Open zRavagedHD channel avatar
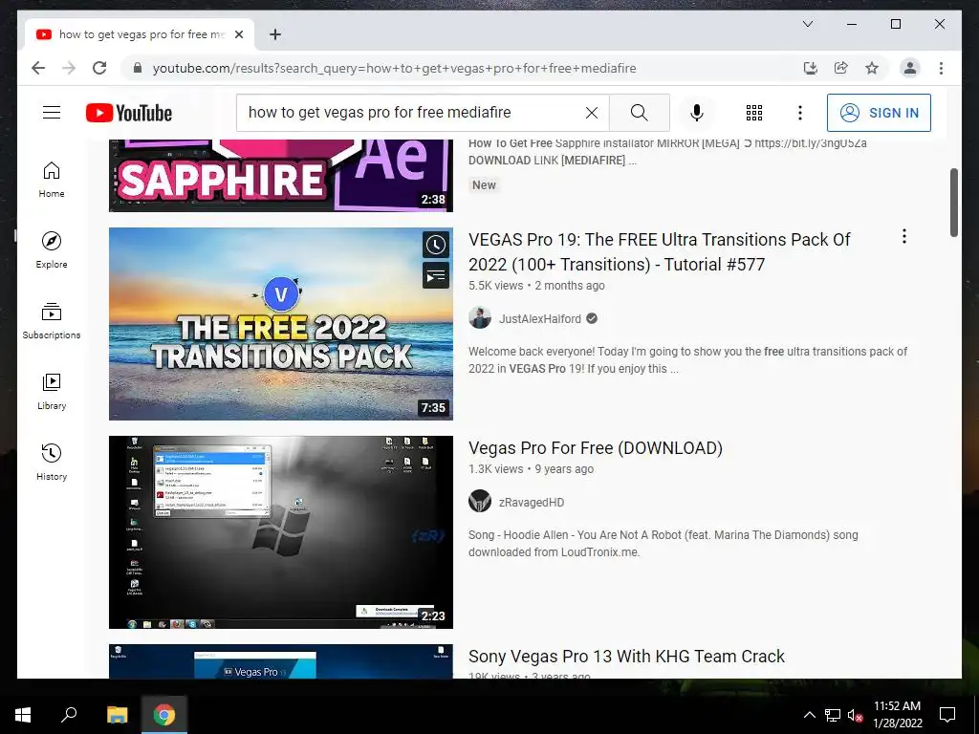The image size is (979, 734). 480,501
